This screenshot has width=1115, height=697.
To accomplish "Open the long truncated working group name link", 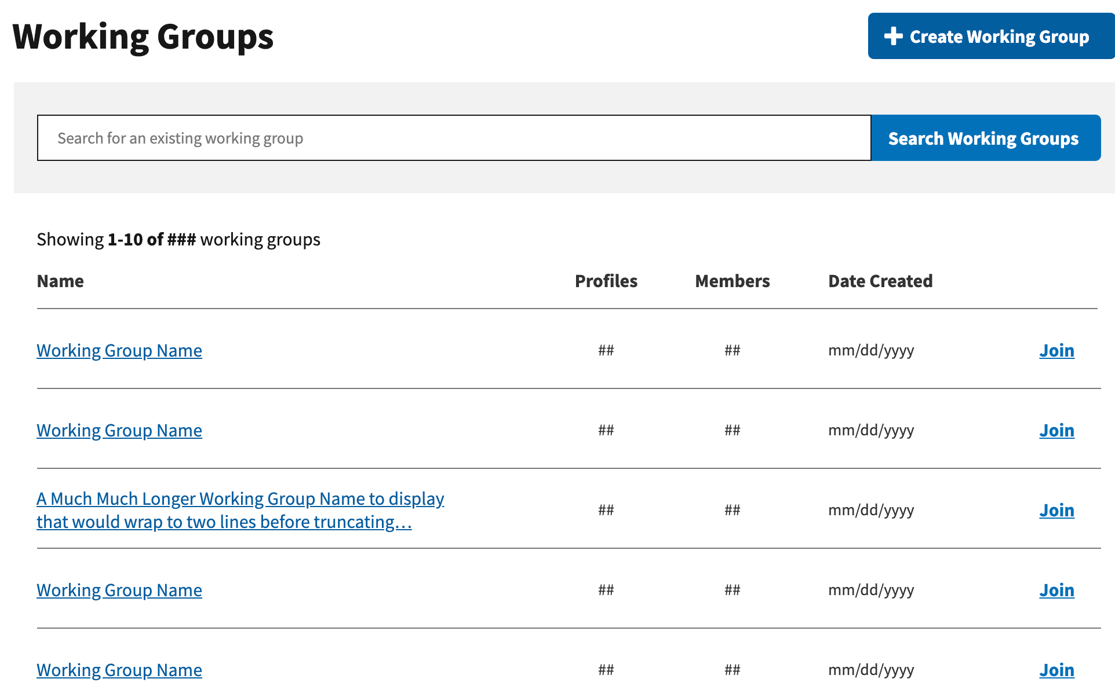I will [x=240, y=509].
